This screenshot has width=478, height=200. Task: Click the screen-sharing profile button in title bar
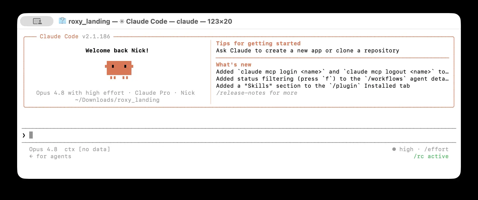point(37,21)
